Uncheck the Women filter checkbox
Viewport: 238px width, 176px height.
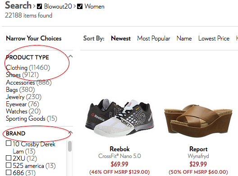[x=80, y=6]
